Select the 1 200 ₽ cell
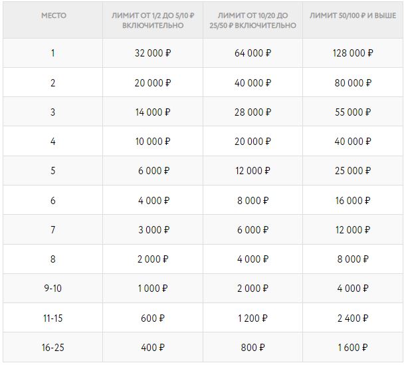 [x=253, y=317]
